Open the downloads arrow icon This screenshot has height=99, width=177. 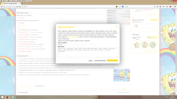(x=164, y=7)
